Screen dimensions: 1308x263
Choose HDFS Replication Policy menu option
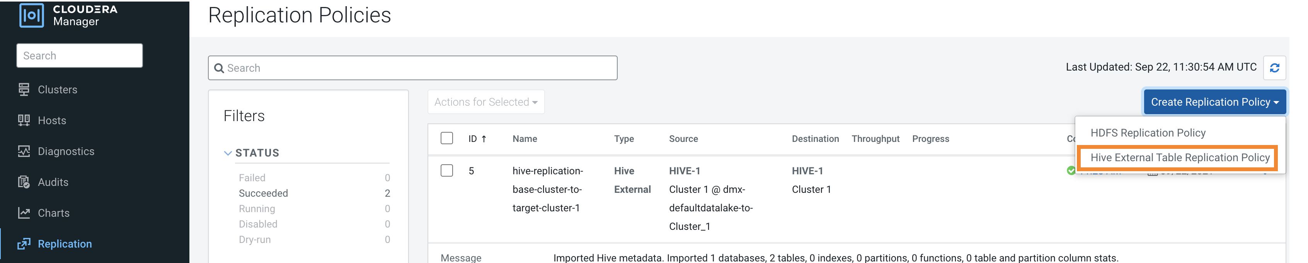pyautogui.click(x=1148, y=133)
